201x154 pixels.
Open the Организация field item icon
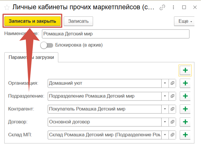point(173,83)
